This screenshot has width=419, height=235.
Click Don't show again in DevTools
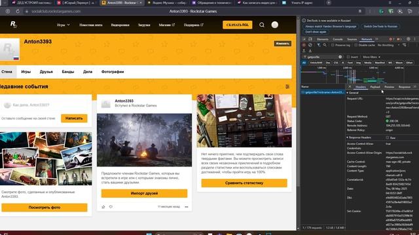click(316, 32)
